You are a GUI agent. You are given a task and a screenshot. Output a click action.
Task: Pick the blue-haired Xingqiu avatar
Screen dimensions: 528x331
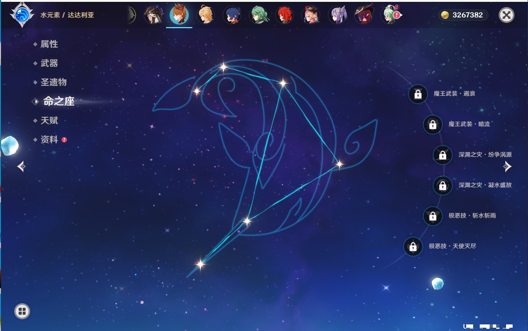(232, 15)
